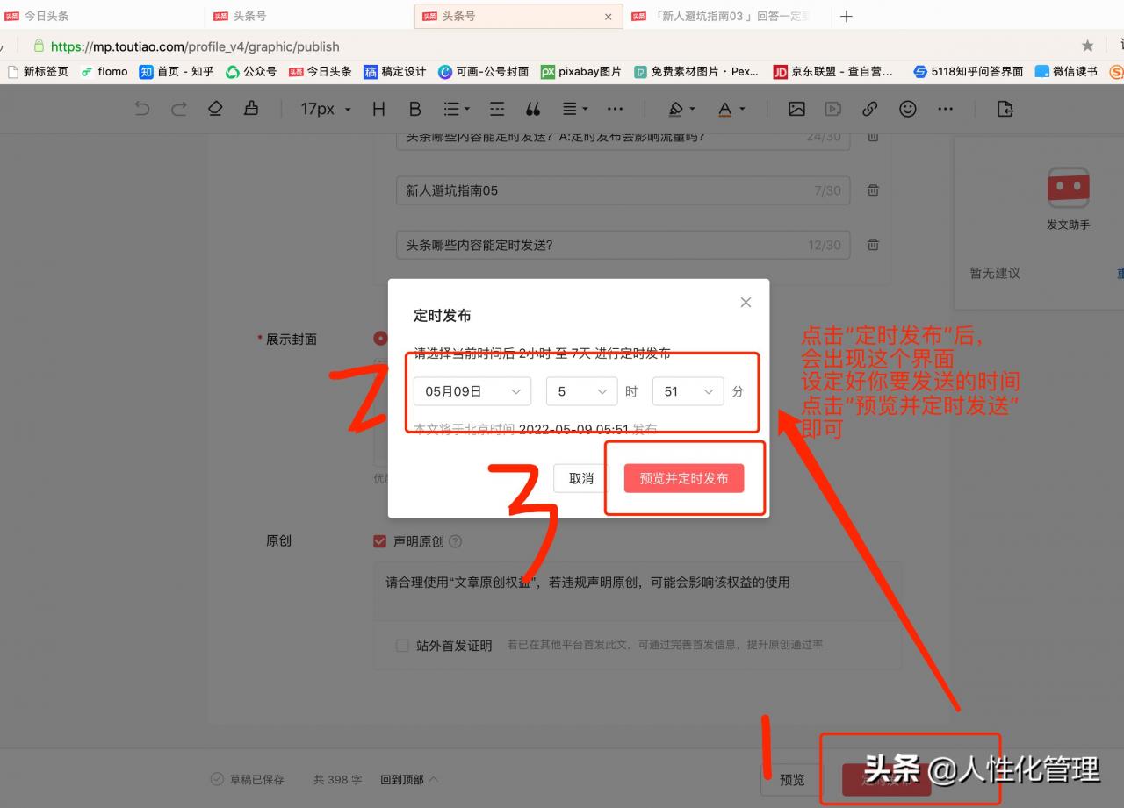Open the text alignment dropdown
The height and width of the screenshot is (808, 1124).
[x=575, y=109]
